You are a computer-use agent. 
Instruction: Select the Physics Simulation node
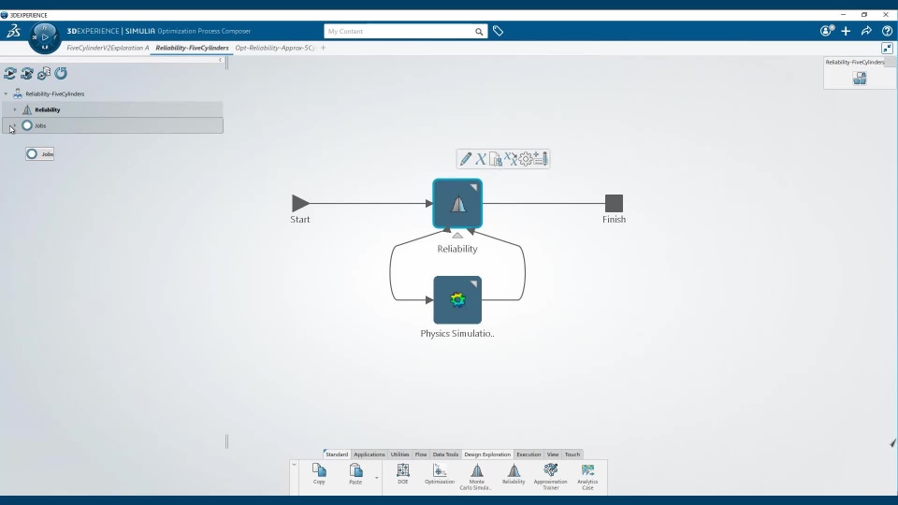(x=457, y=300)
